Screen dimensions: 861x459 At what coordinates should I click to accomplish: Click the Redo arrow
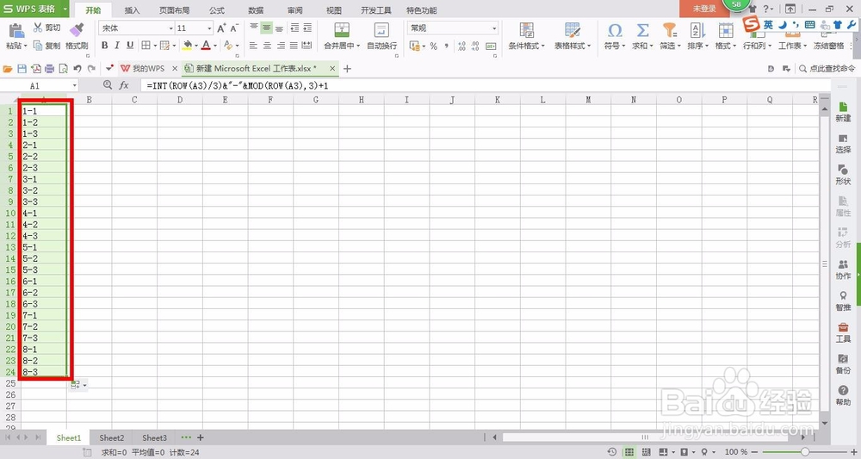click(x=91, y=69)
